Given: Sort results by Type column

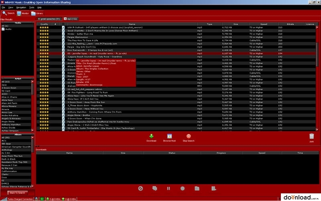Looking at the screenshot, I should coord(209,24).
